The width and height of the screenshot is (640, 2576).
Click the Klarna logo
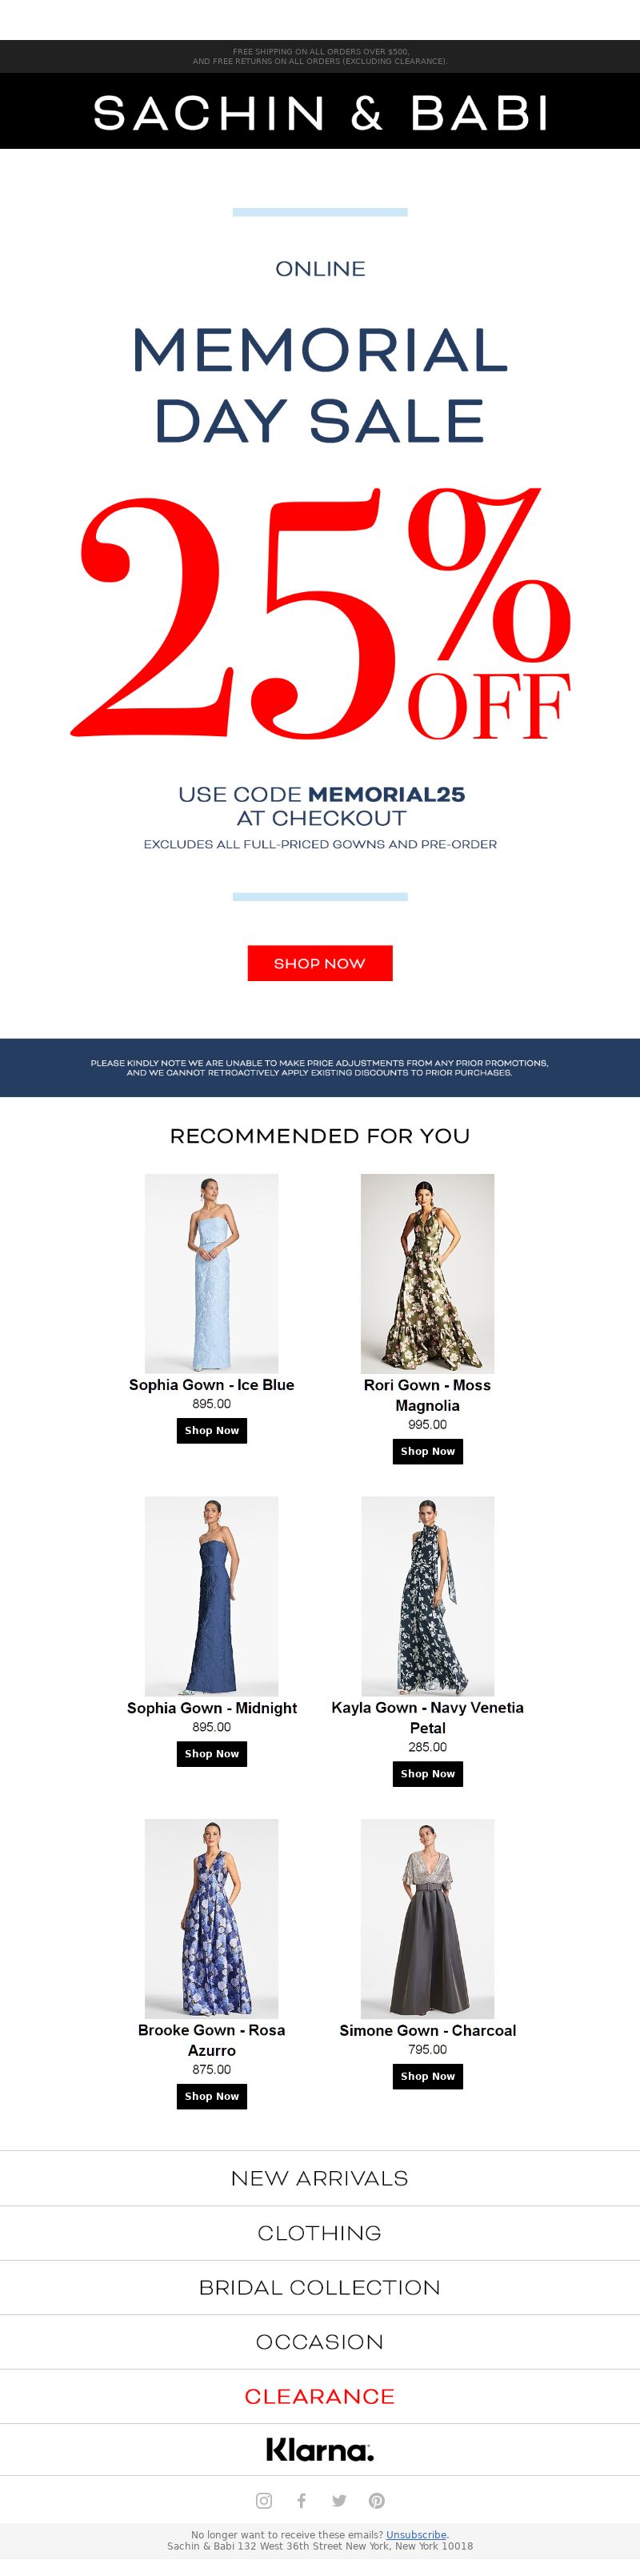pyautogui.click(x=320, y=2449)
